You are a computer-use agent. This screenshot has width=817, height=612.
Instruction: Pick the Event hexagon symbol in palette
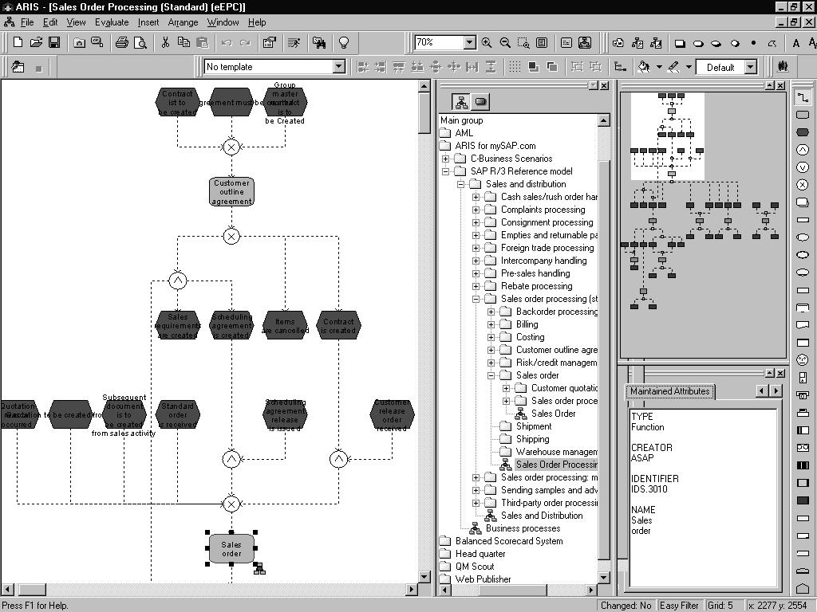tap(803, 132)
